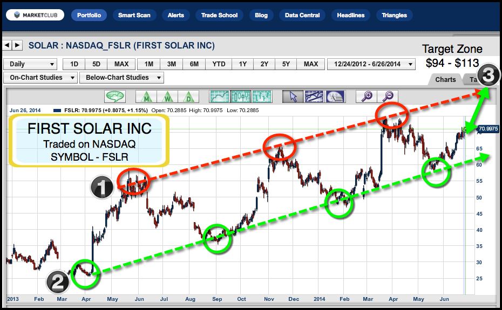
Task: Click the chart symbol title SOLAR : NASDAQ_FSLR
Action: (121, 45)
